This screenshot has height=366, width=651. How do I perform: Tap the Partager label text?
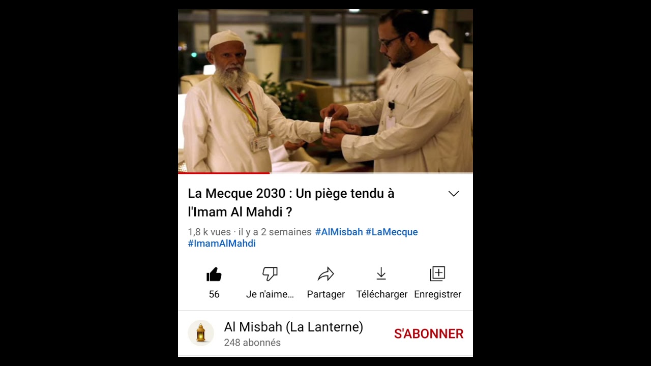coord(326,294)
